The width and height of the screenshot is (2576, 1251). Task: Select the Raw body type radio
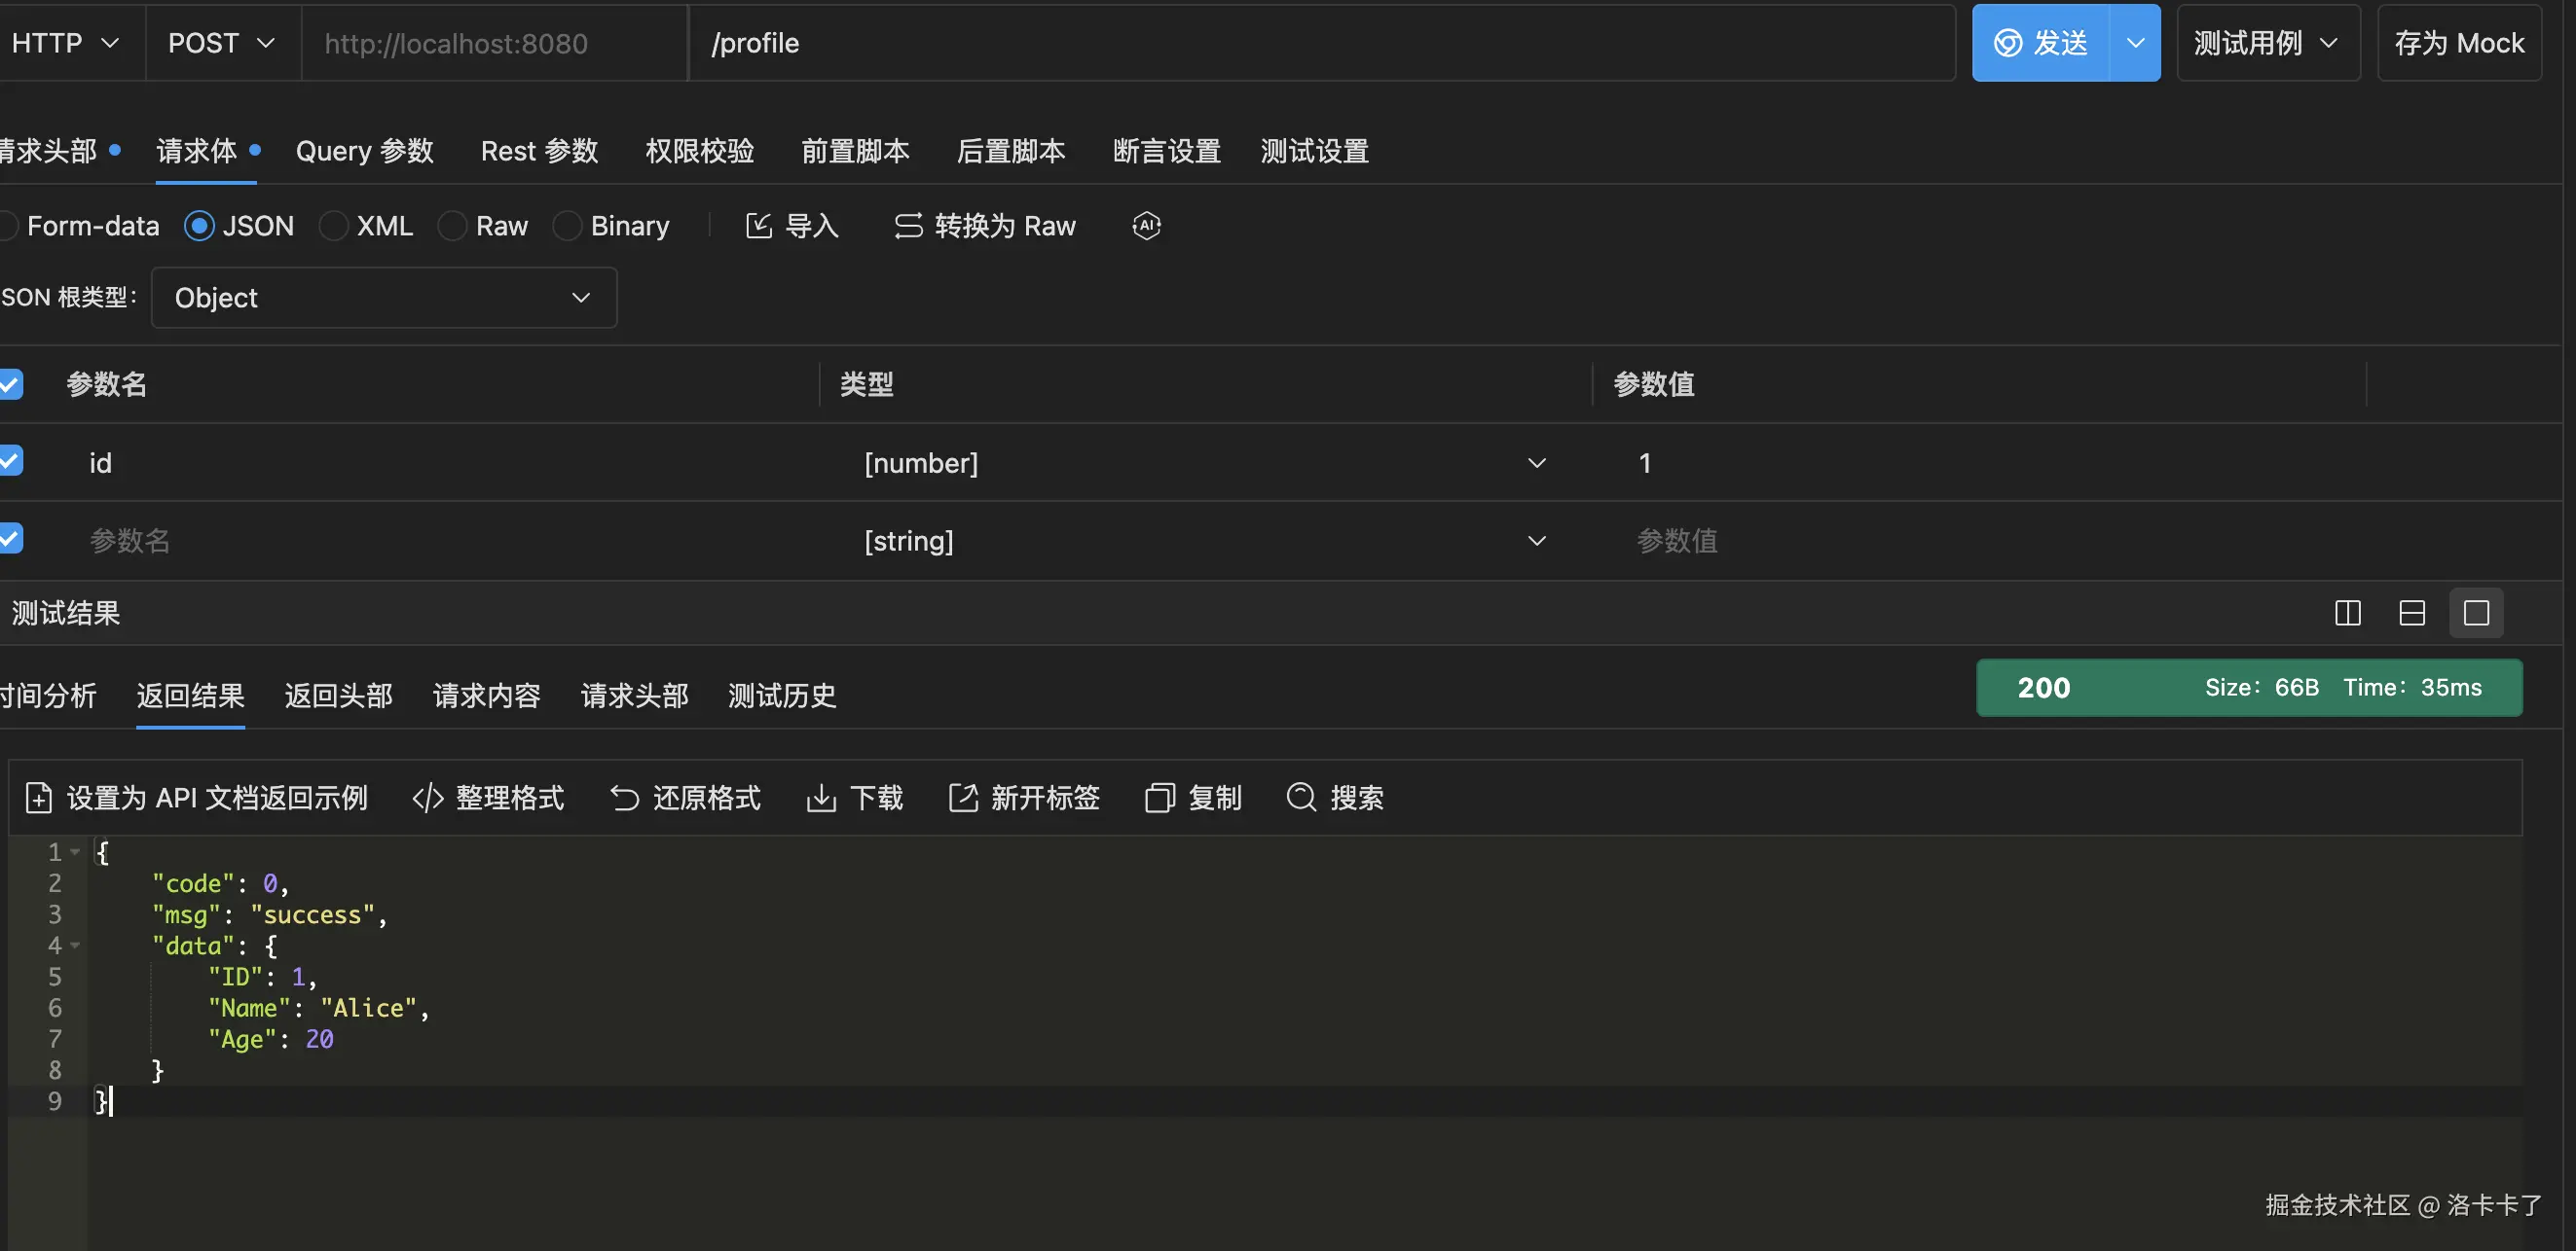[453, 226]
